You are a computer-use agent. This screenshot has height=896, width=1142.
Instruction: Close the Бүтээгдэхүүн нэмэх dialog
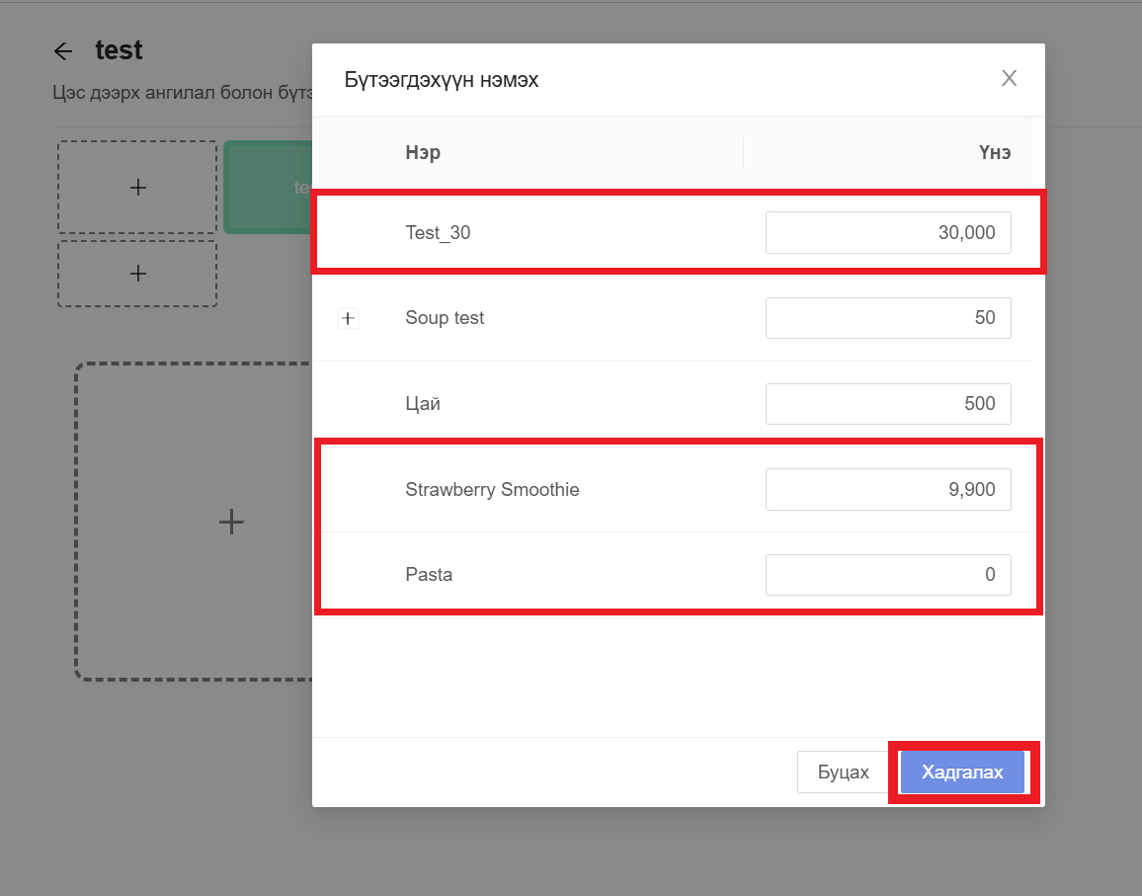1009,79
